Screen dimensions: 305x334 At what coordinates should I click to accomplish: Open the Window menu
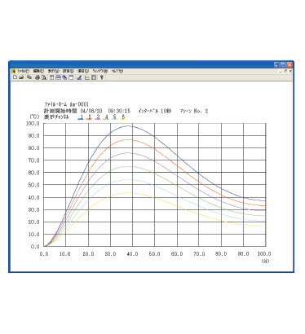click(100, 71)
